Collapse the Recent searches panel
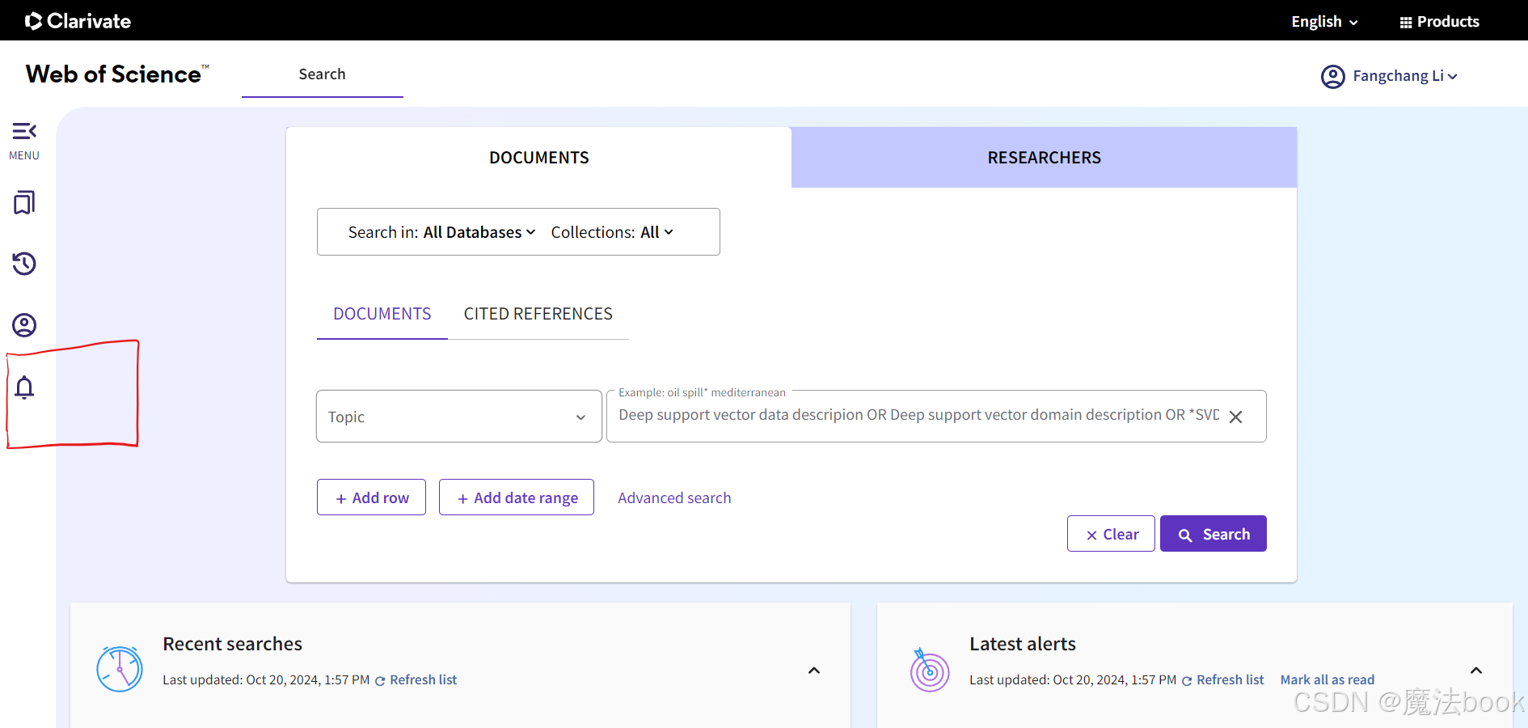The image size is (1528, 728). (814, 671)
